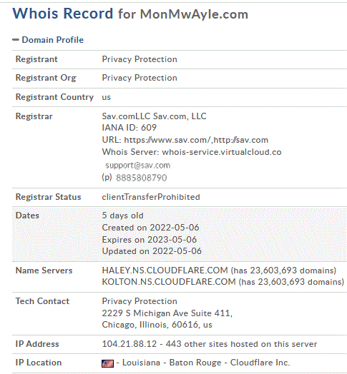Image resolution: width=347 pixels, height=374 pixels.
Task: Open the HALEY.NS.CLOUDFLARE.COM name server
Action: tap(165, 271)
